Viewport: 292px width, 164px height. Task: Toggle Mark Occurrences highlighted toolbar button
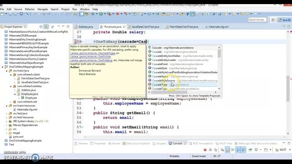[x=193, y=14]
